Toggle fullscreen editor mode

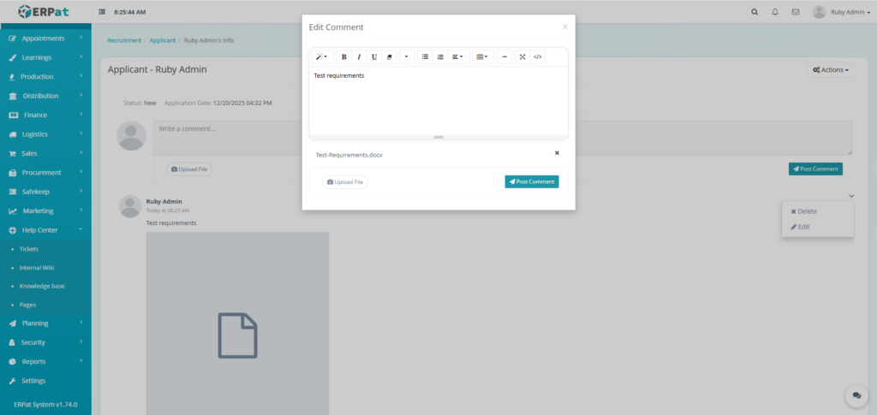[522, 57]
